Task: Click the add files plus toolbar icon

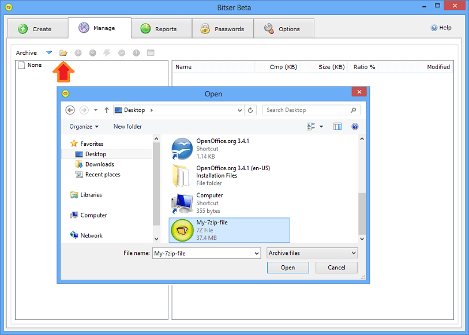Action: [x=78, y=53]
